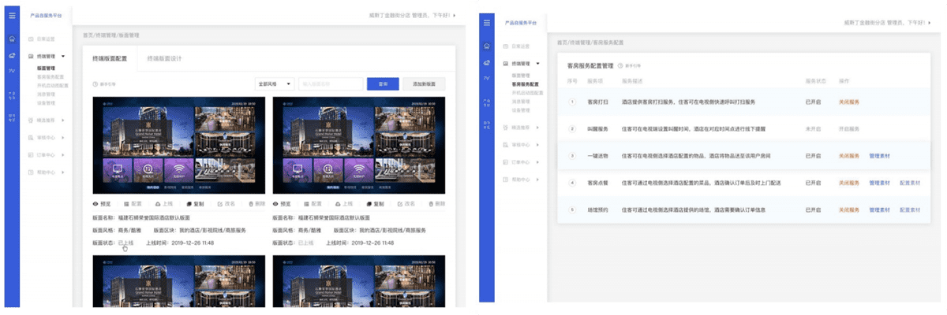Click 预览 eye icon under the second layout card
The height and width of the screenshot is (315, 947).
click(x=275, y=203)
